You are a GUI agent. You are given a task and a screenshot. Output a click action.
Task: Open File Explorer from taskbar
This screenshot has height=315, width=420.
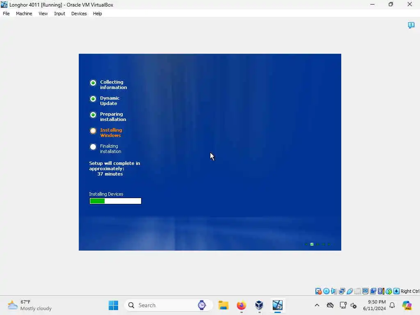coord(224,305)
